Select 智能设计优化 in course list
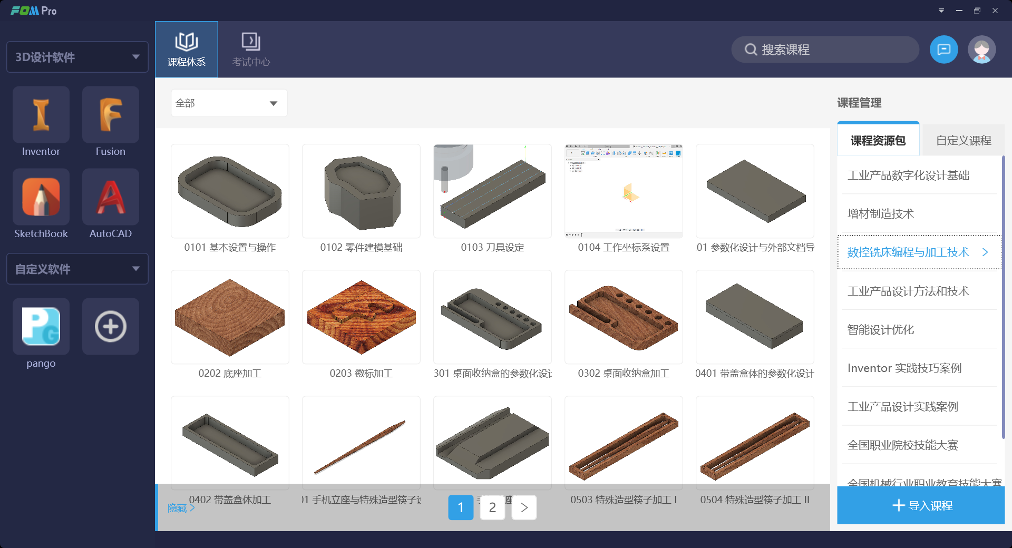 (x=919, y=330)
